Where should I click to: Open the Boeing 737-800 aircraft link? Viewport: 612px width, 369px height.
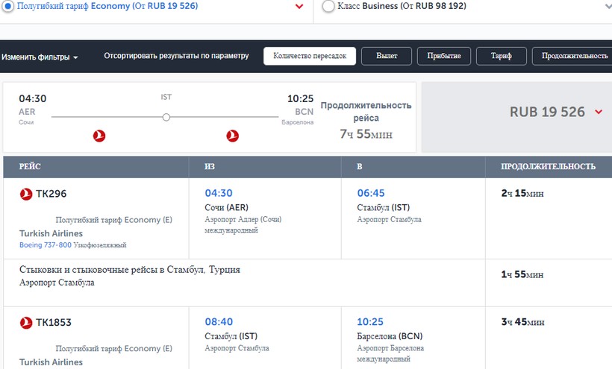(45, 245)
